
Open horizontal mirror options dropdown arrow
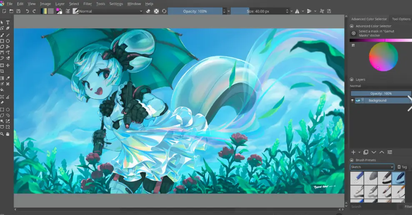(303, 11)
